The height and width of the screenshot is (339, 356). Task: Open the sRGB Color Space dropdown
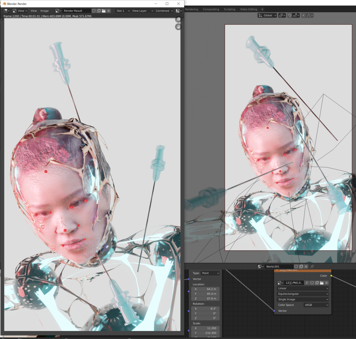point(316,305)
